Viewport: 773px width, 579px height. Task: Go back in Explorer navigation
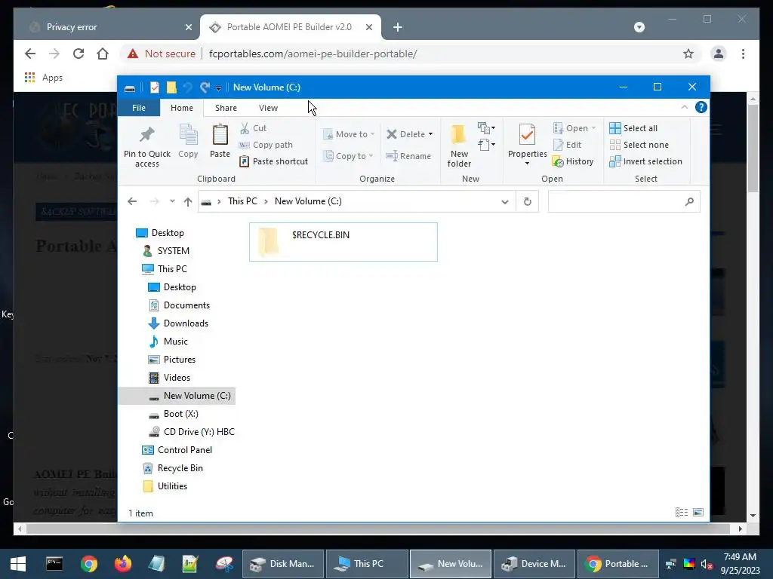[x=132, y=201]
